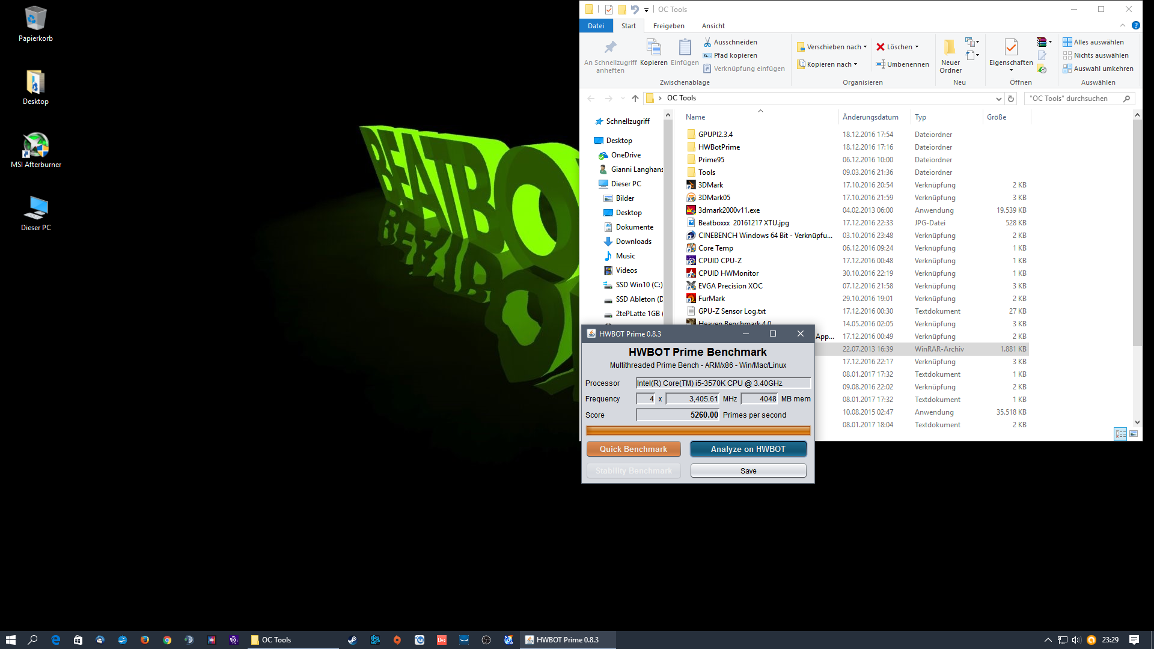Viewport: 1154px width, 649px height.
Task: Click Umbenennen in the ribbon
Action: pos(902,64)
